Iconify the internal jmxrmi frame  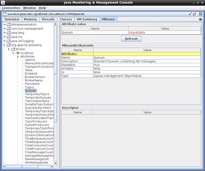[190, 14]
